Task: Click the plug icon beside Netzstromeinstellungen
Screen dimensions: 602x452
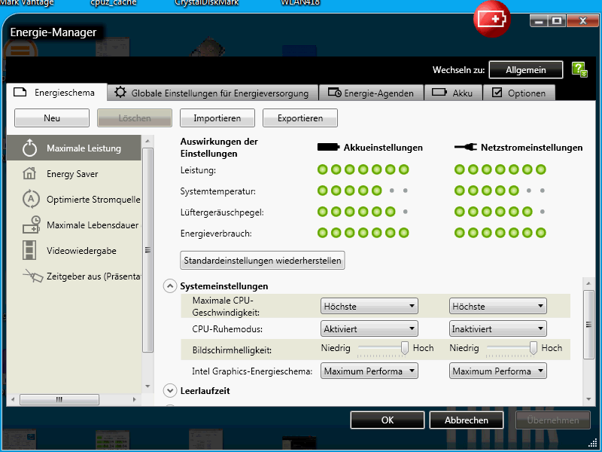Action: 465,147
